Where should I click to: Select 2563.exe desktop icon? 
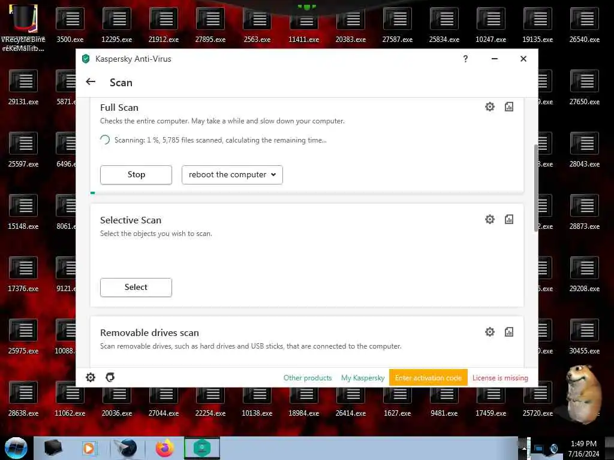[257, 26]
